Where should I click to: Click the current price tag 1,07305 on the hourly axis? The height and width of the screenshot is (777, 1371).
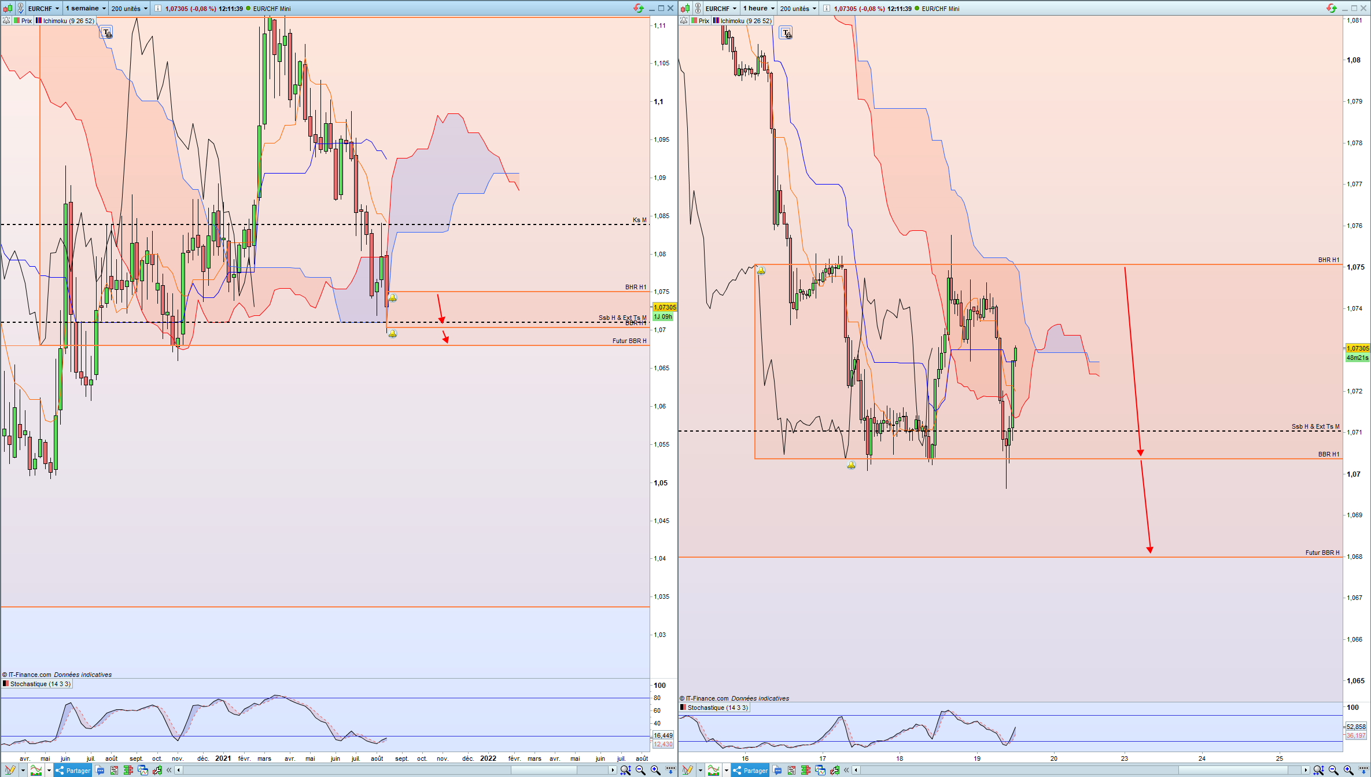1358,348
